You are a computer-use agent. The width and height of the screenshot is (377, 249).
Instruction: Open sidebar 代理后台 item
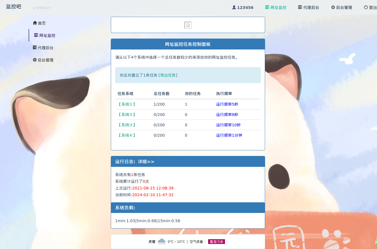43,48
